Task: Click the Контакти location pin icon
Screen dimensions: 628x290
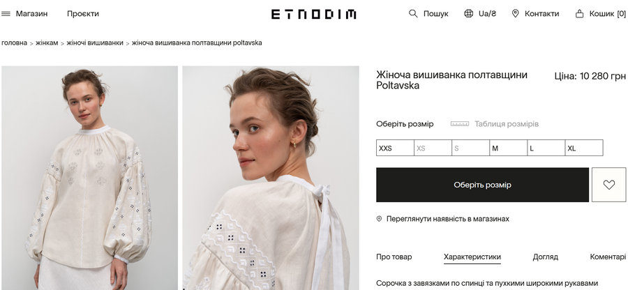Action: [x=516, y=14]
